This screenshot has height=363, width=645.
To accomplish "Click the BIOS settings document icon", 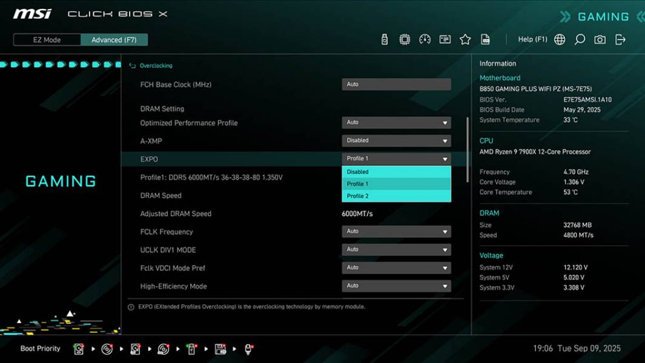I will (x=485, y=39).
